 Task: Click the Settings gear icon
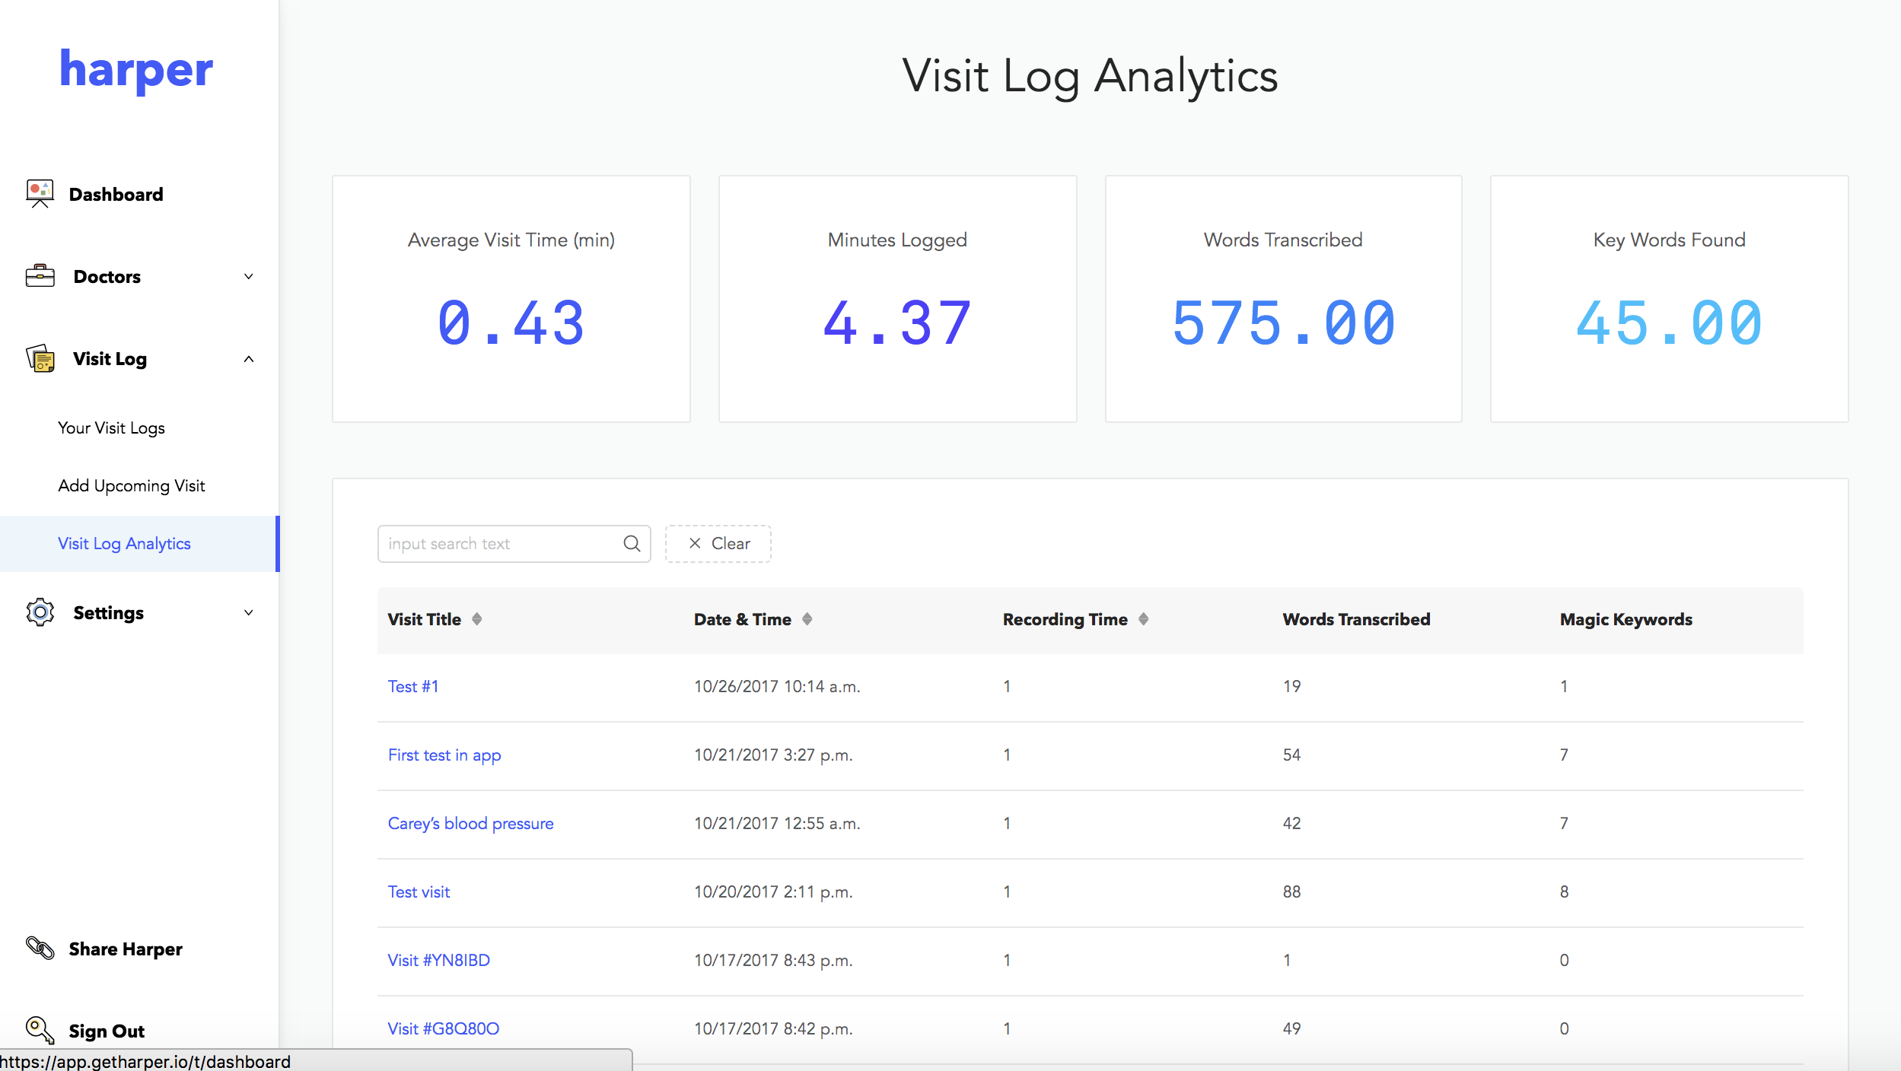coord(40,612)
